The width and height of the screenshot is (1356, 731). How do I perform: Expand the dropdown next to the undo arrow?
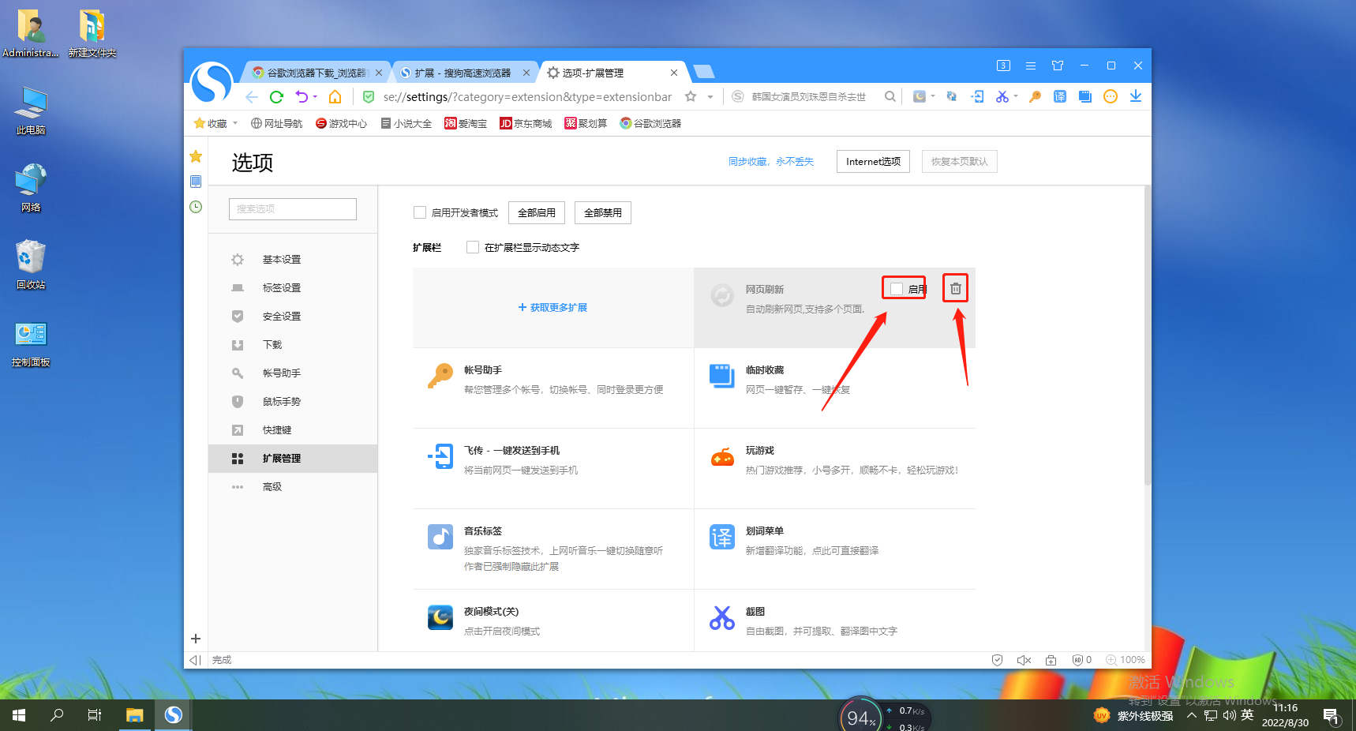(315, 97)
